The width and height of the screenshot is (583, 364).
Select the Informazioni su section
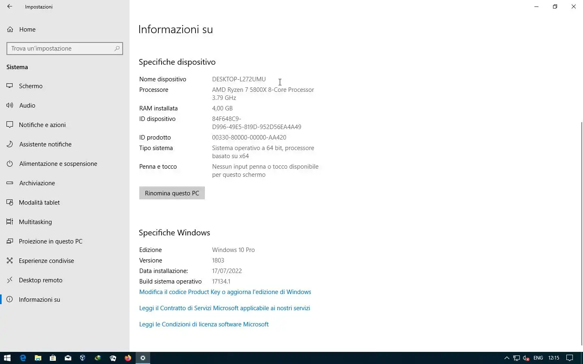tap(65, 300)
